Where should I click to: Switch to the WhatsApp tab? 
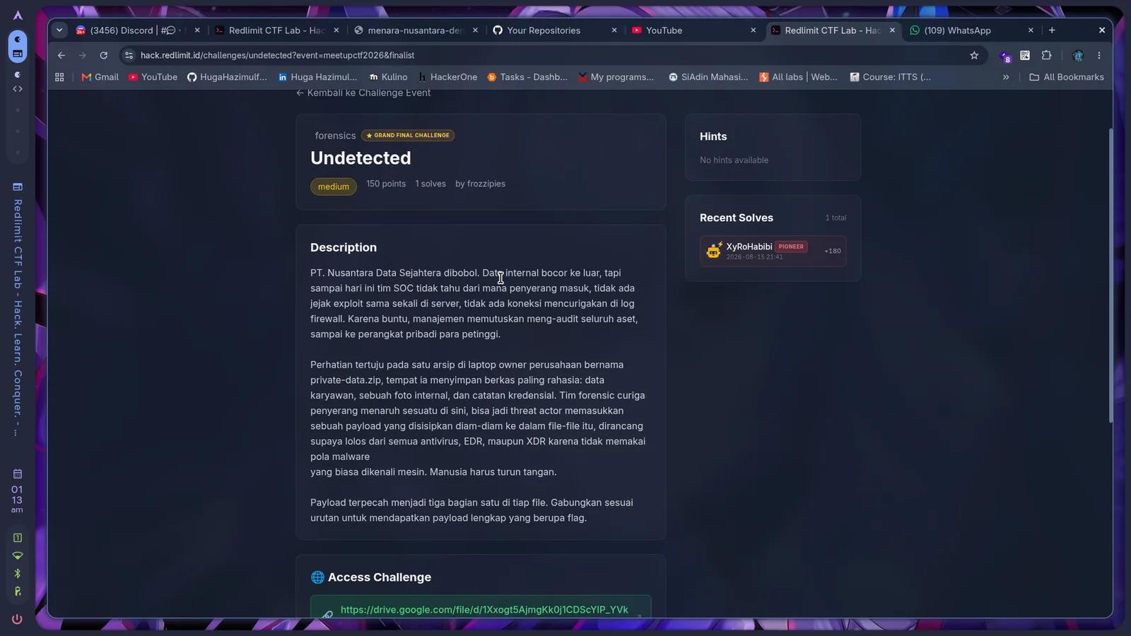pos(958,30)
